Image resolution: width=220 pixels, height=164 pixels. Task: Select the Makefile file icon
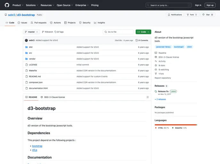pos(26,70)
